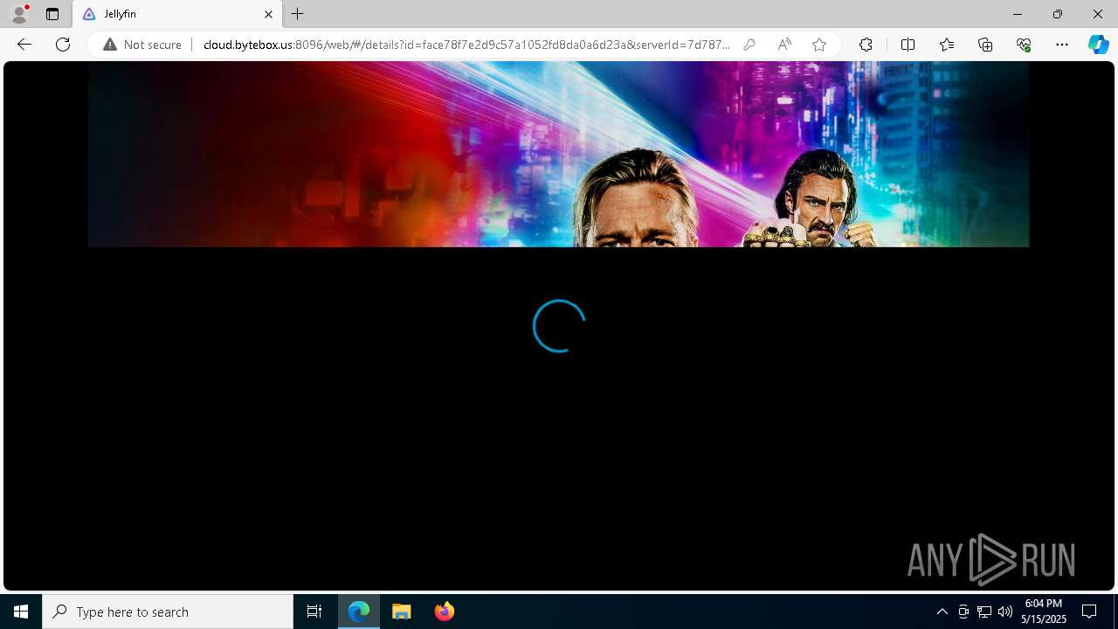Launch Firefox from the taskbar
Image resolution: width=1118 pixels, height=629 pixels.
click(x=445, y=612)
